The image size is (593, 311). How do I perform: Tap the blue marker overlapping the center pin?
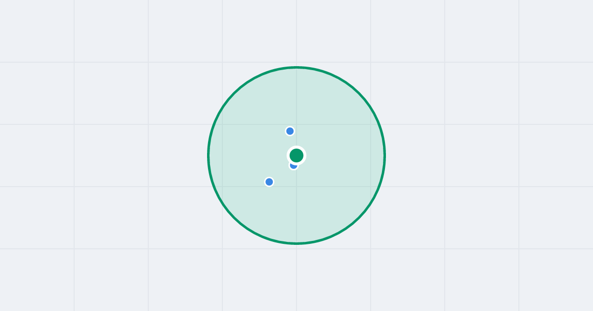[x=293, y=166]
